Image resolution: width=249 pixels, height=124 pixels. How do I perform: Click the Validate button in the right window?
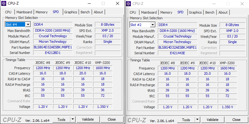click(x=212, y=120)
